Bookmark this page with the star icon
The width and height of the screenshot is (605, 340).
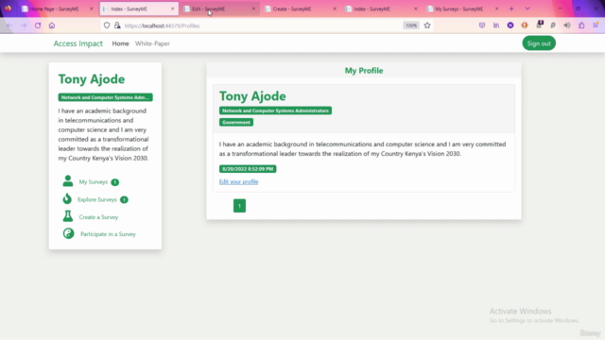point(427,25)
